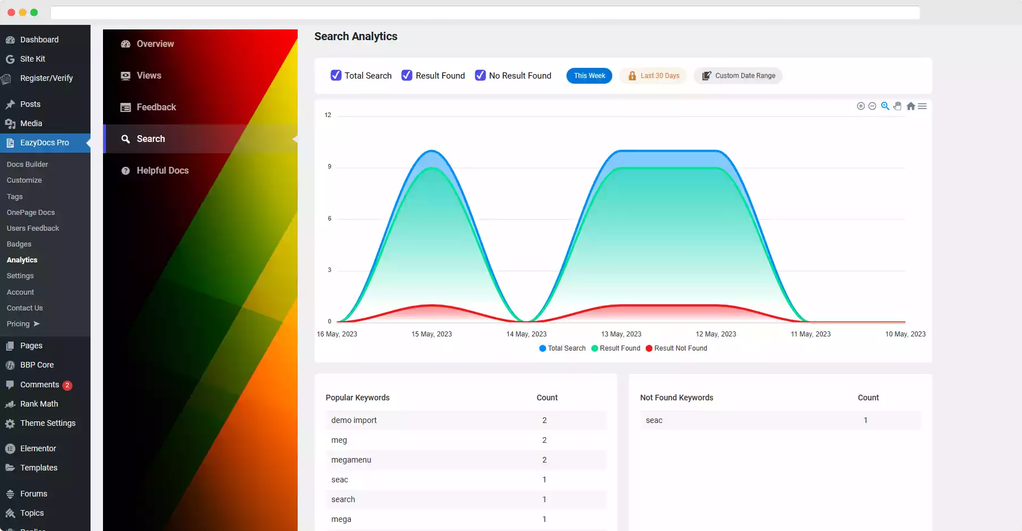Enable chart panning with the hand tool
This screenshot has height=531, width=1022.
(898, 106)
